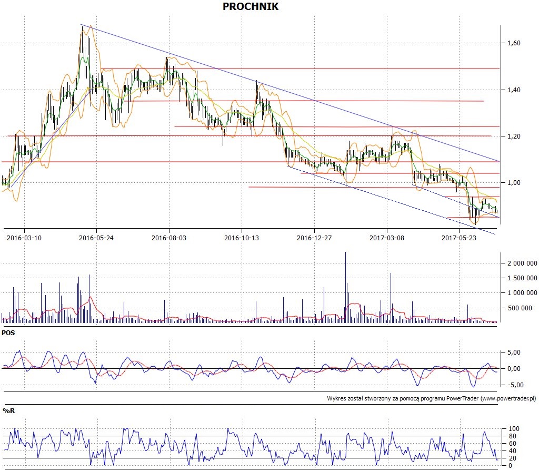Viewport: 539px width, 470px height.
Task: Open the PowerTrader credit text link
Action: tap(432, 398)
